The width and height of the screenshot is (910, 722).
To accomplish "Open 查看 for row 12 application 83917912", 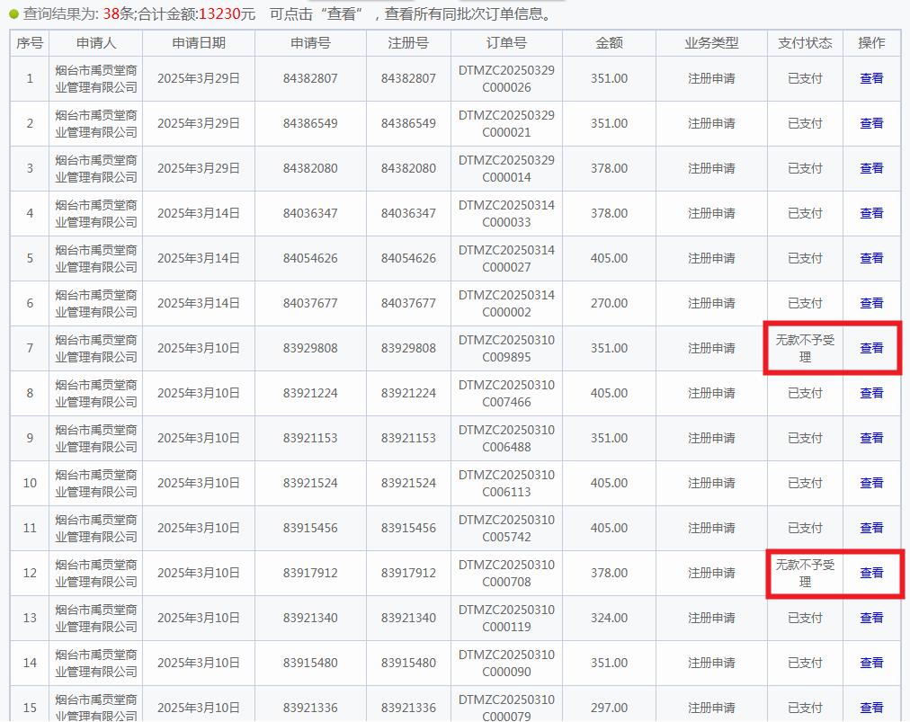I will tap(871, 573).
